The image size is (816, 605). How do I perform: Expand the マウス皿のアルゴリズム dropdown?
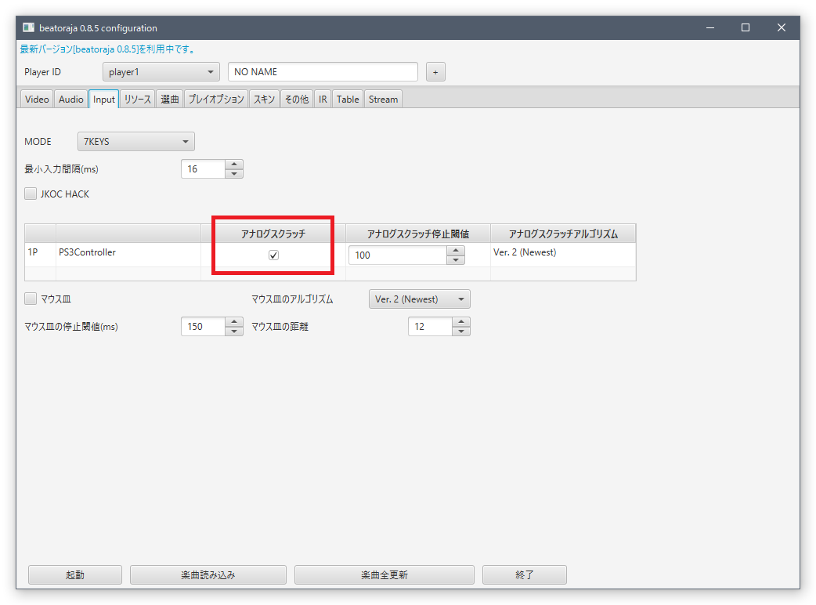419,299
